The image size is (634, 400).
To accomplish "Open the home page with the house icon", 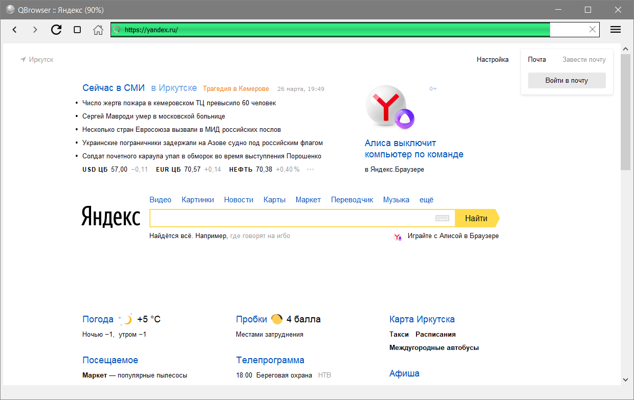I will click(x=98, y=30).
